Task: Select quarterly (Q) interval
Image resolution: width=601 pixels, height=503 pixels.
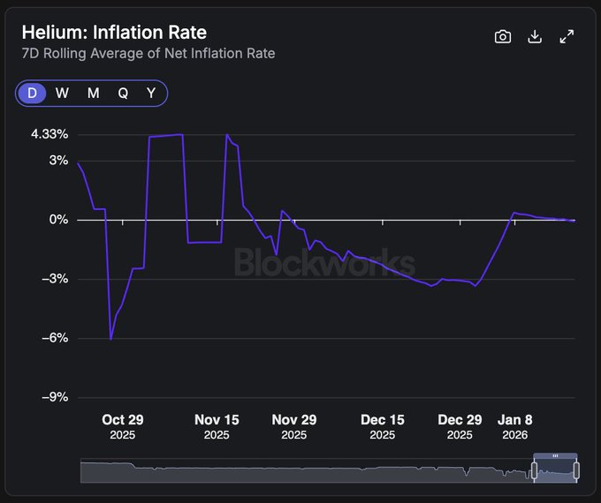Action: click(123, 94)
